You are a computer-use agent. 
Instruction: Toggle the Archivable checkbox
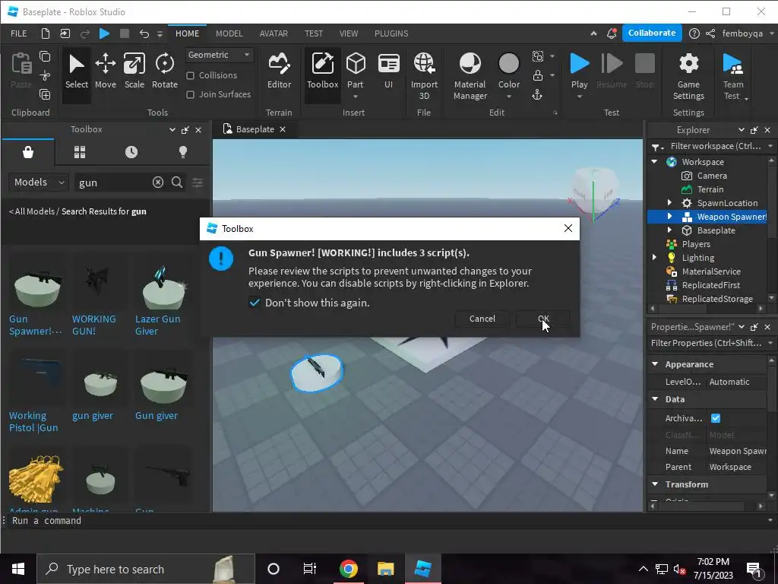[x=716, y=418]
